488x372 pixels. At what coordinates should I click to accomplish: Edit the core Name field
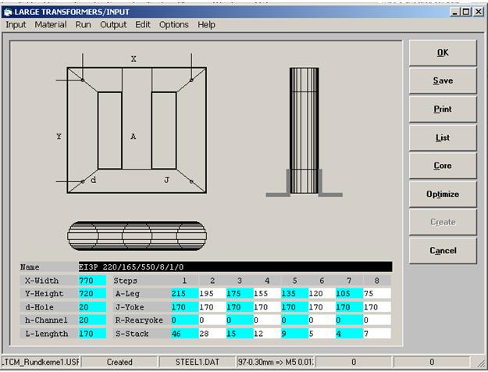[x=234, y=266]
